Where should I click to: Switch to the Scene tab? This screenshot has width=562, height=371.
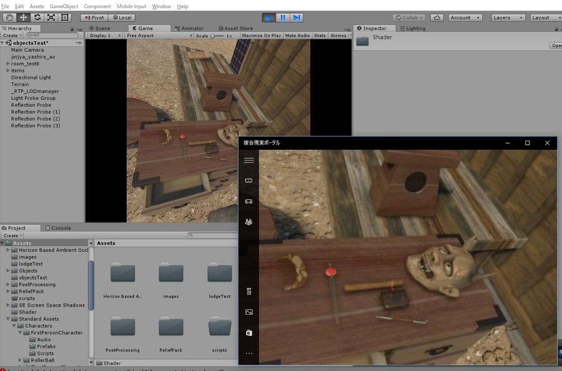point(102,28)
